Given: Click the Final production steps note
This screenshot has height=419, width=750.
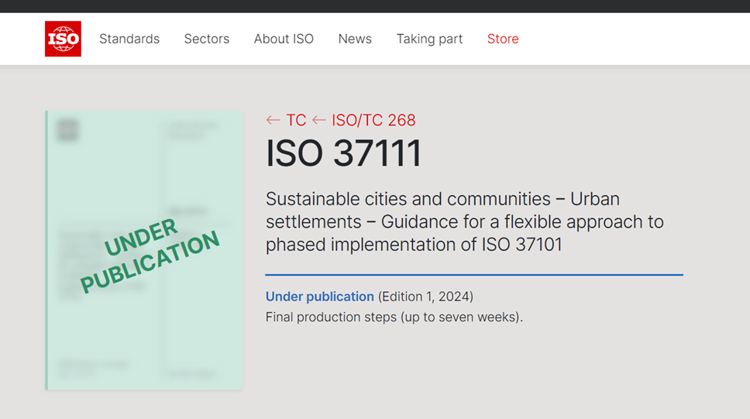Looking at the screenshot, I should click(x=394, y=317).
